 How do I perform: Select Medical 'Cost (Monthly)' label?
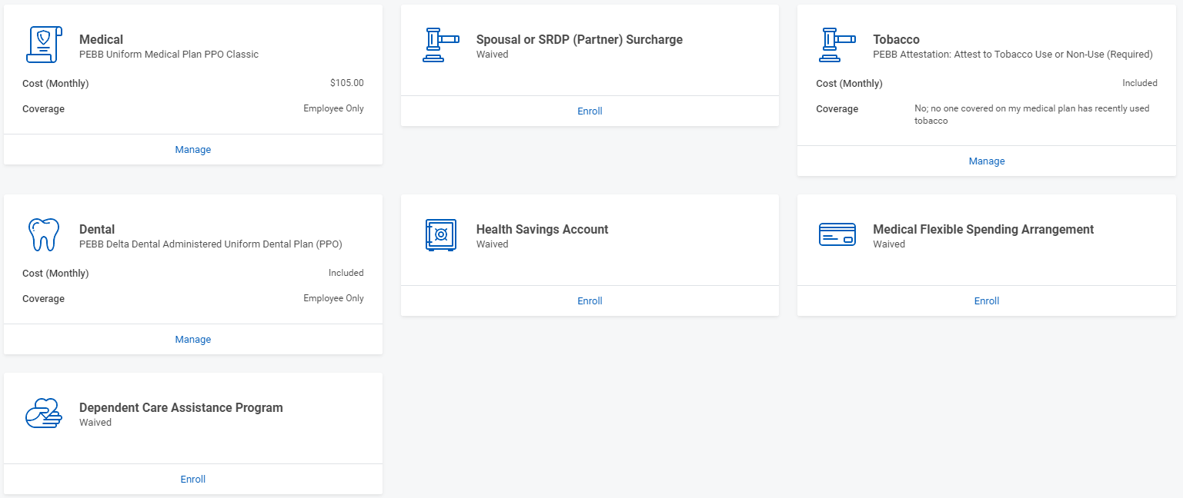click(x=55, y=83)
